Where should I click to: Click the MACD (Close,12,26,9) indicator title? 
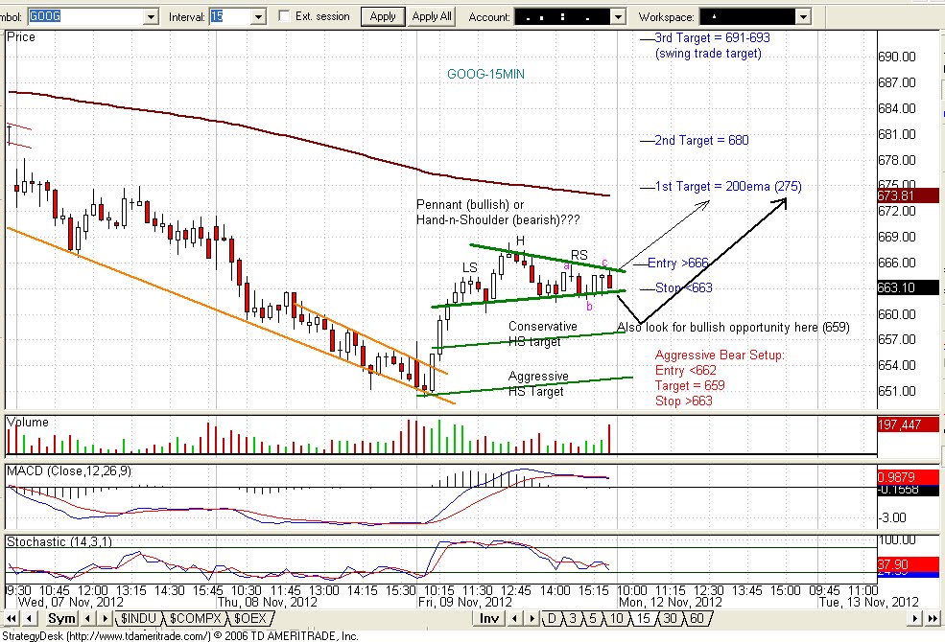[x=69, y=471]
